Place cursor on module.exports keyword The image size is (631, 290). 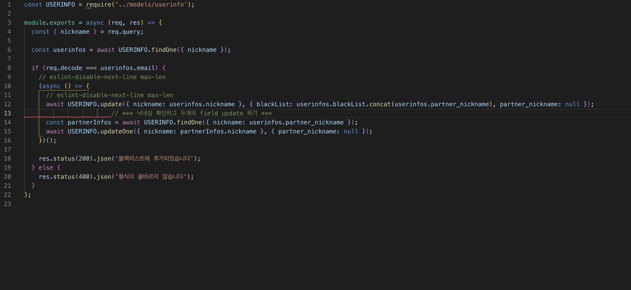tap(49, 23)
